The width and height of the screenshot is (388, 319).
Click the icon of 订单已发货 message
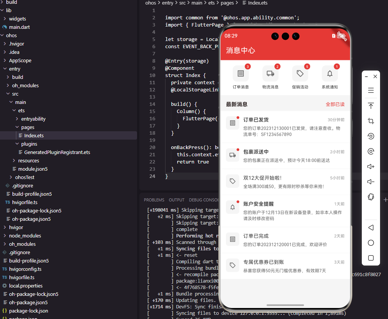[x=232, y=123]
